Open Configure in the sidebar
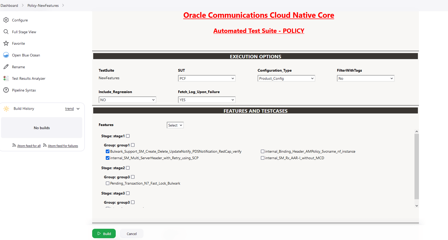Screen dimensions: 448x240 pyautogui.click(x=20, y=20)
